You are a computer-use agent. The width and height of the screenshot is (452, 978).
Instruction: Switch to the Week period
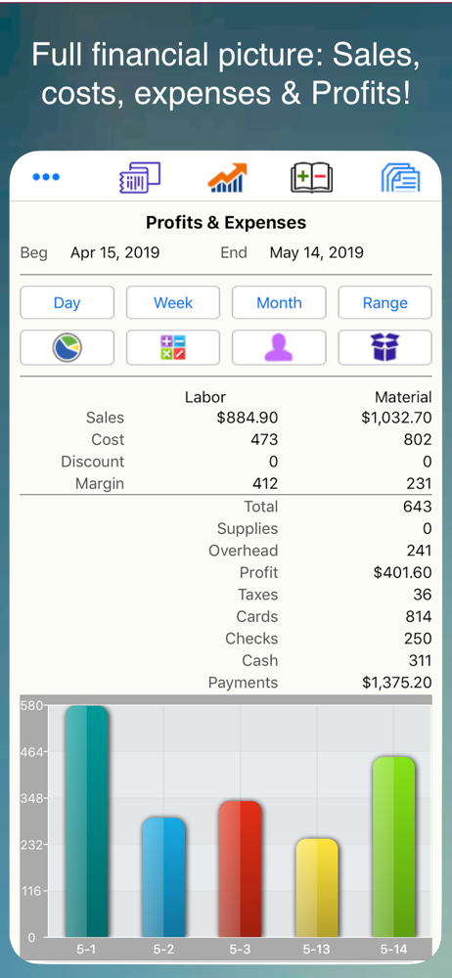point(173,302)
